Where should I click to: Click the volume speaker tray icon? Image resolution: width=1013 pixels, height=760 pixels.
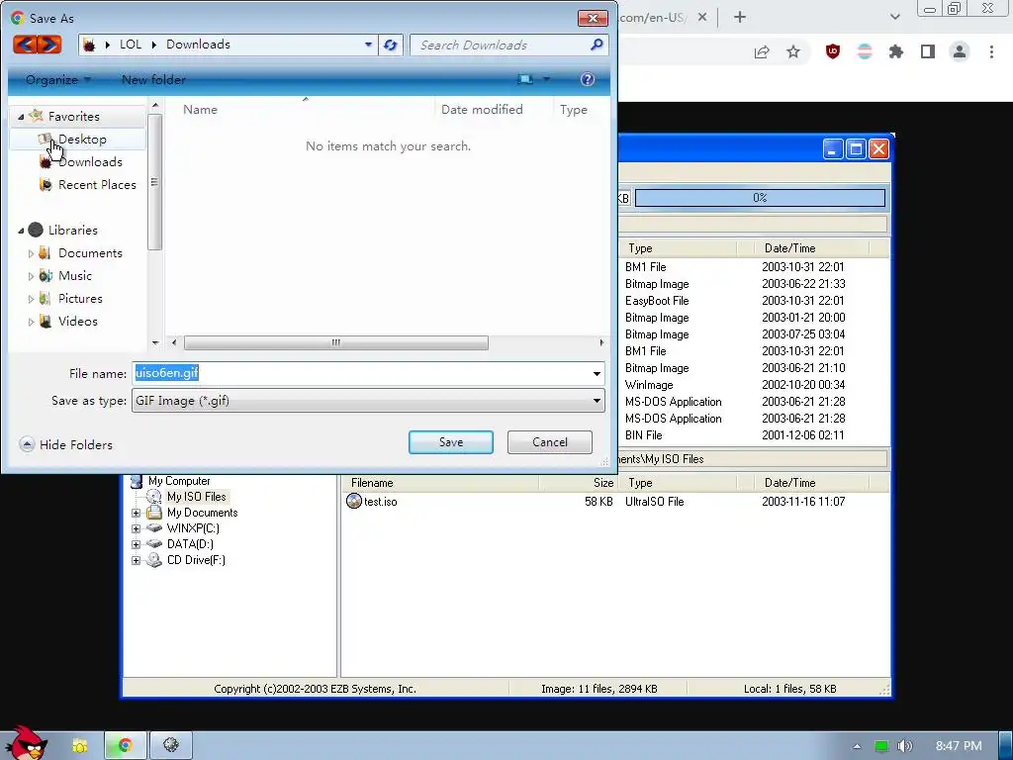pos(904,746)
